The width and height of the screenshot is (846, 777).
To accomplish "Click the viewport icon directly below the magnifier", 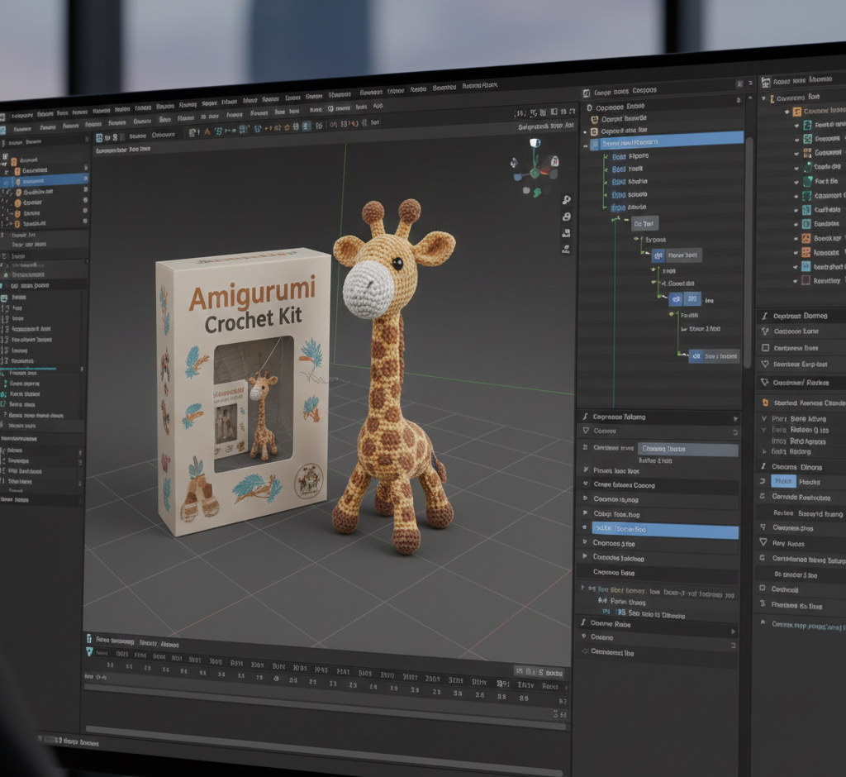I will click(x=567, y=217).
